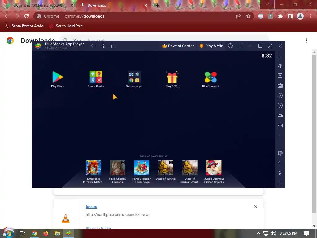Click the taskbar volume speaker icon
The width and height of the screenshot is (317, 238).
coord(273,233)
